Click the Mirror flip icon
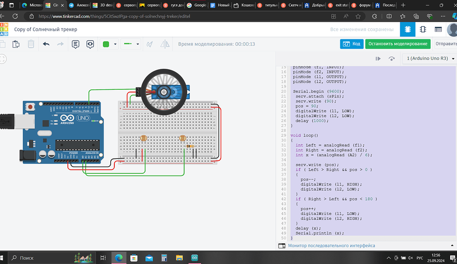 coord(165,44)
